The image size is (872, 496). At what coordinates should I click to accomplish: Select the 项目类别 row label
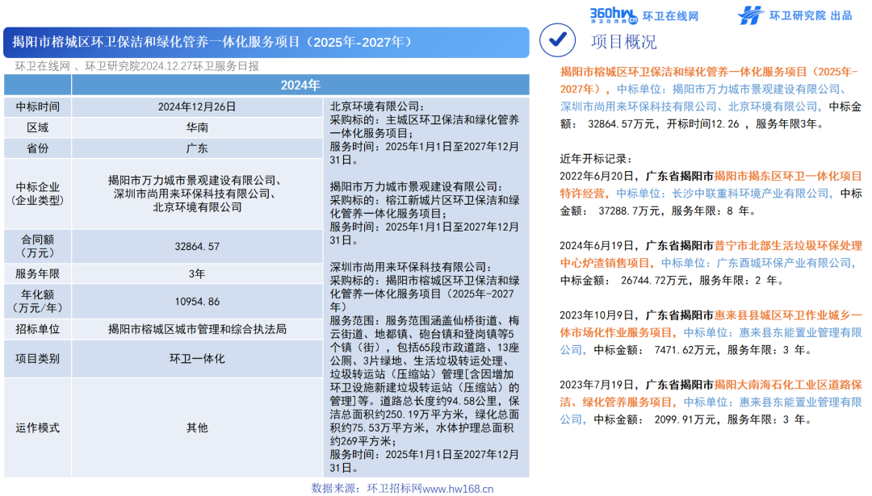[x=38, y=359]
